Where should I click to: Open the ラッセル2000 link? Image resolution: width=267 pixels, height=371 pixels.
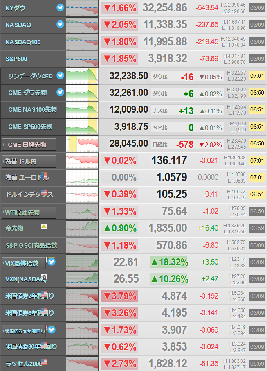[x=23, y=364]
